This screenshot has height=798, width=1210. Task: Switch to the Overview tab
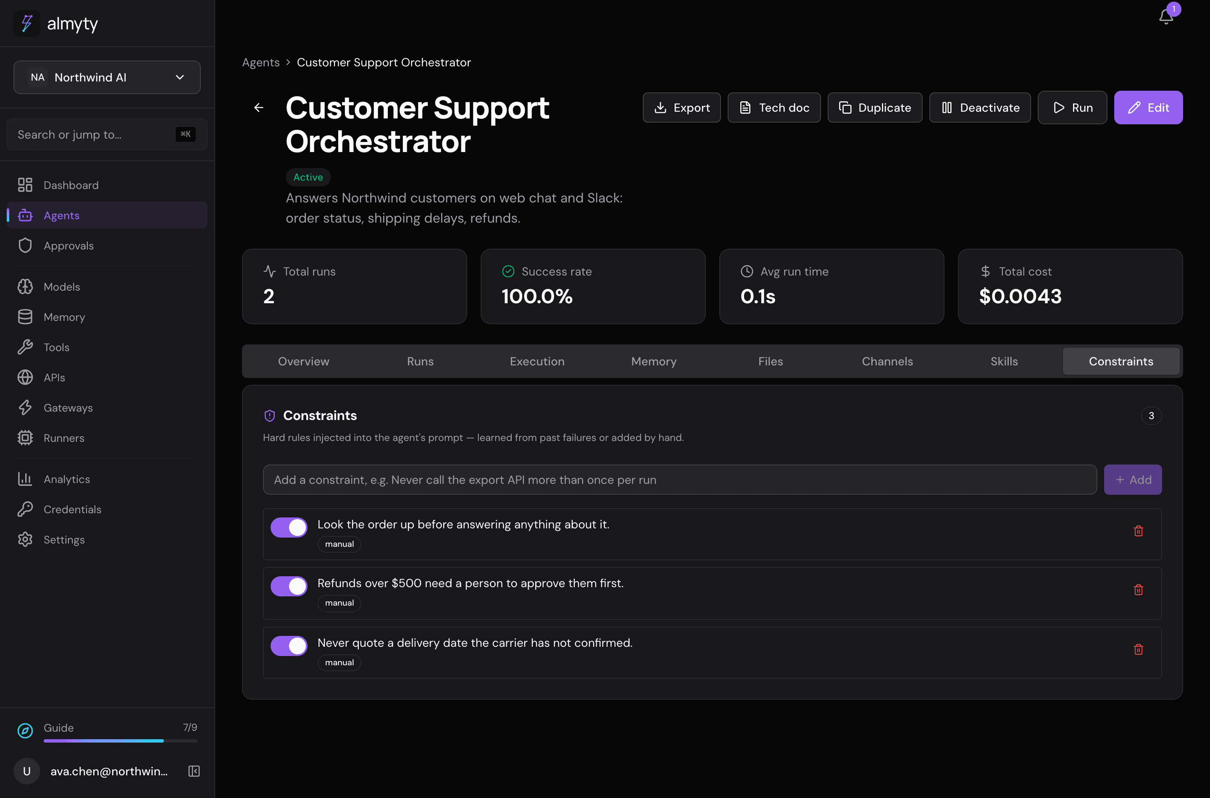point(303,361)
